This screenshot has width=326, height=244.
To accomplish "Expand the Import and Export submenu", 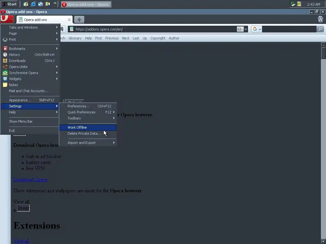I will (88, 143).
